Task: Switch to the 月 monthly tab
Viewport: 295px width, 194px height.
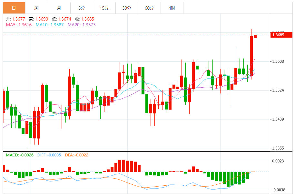Action: coord(59,8)
